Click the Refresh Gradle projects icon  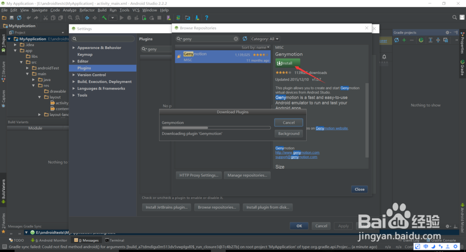click(397, 40)
